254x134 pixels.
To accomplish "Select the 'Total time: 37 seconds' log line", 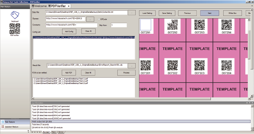I will coord(40,125).
